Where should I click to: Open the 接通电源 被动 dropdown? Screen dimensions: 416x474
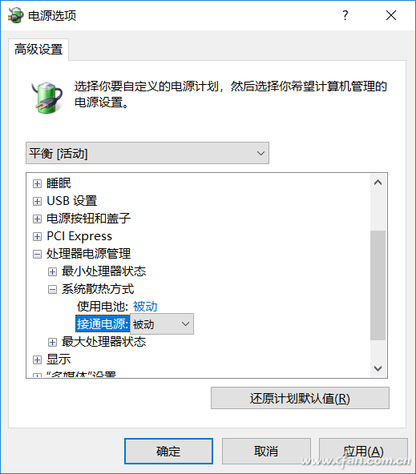(x=162, y=324)
